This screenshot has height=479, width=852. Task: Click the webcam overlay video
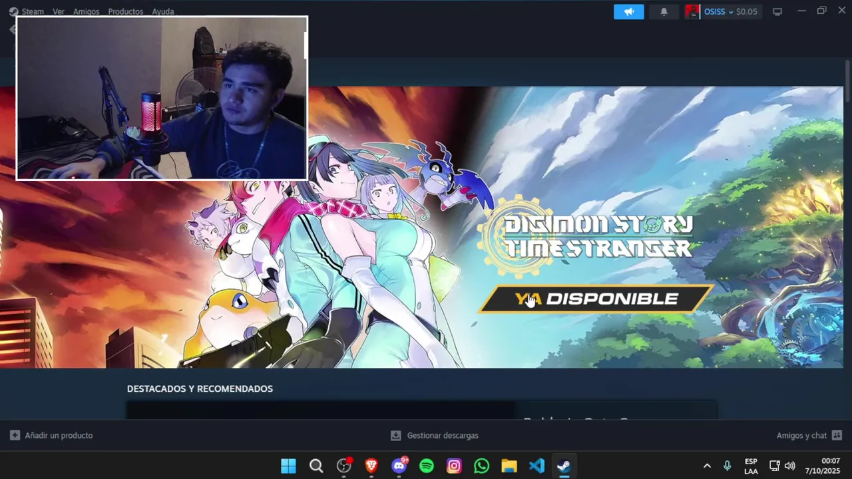[162, 98]
